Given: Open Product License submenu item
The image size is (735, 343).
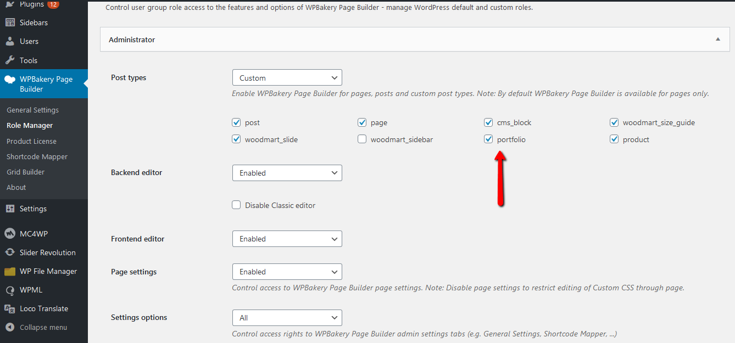Looking at the screenshot, I should click(x=31, y=141).
